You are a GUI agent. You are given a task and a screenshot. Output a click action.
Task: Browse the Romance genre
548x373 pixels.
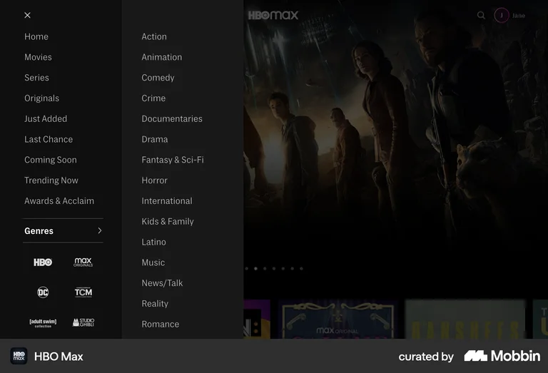click(161, 324)
